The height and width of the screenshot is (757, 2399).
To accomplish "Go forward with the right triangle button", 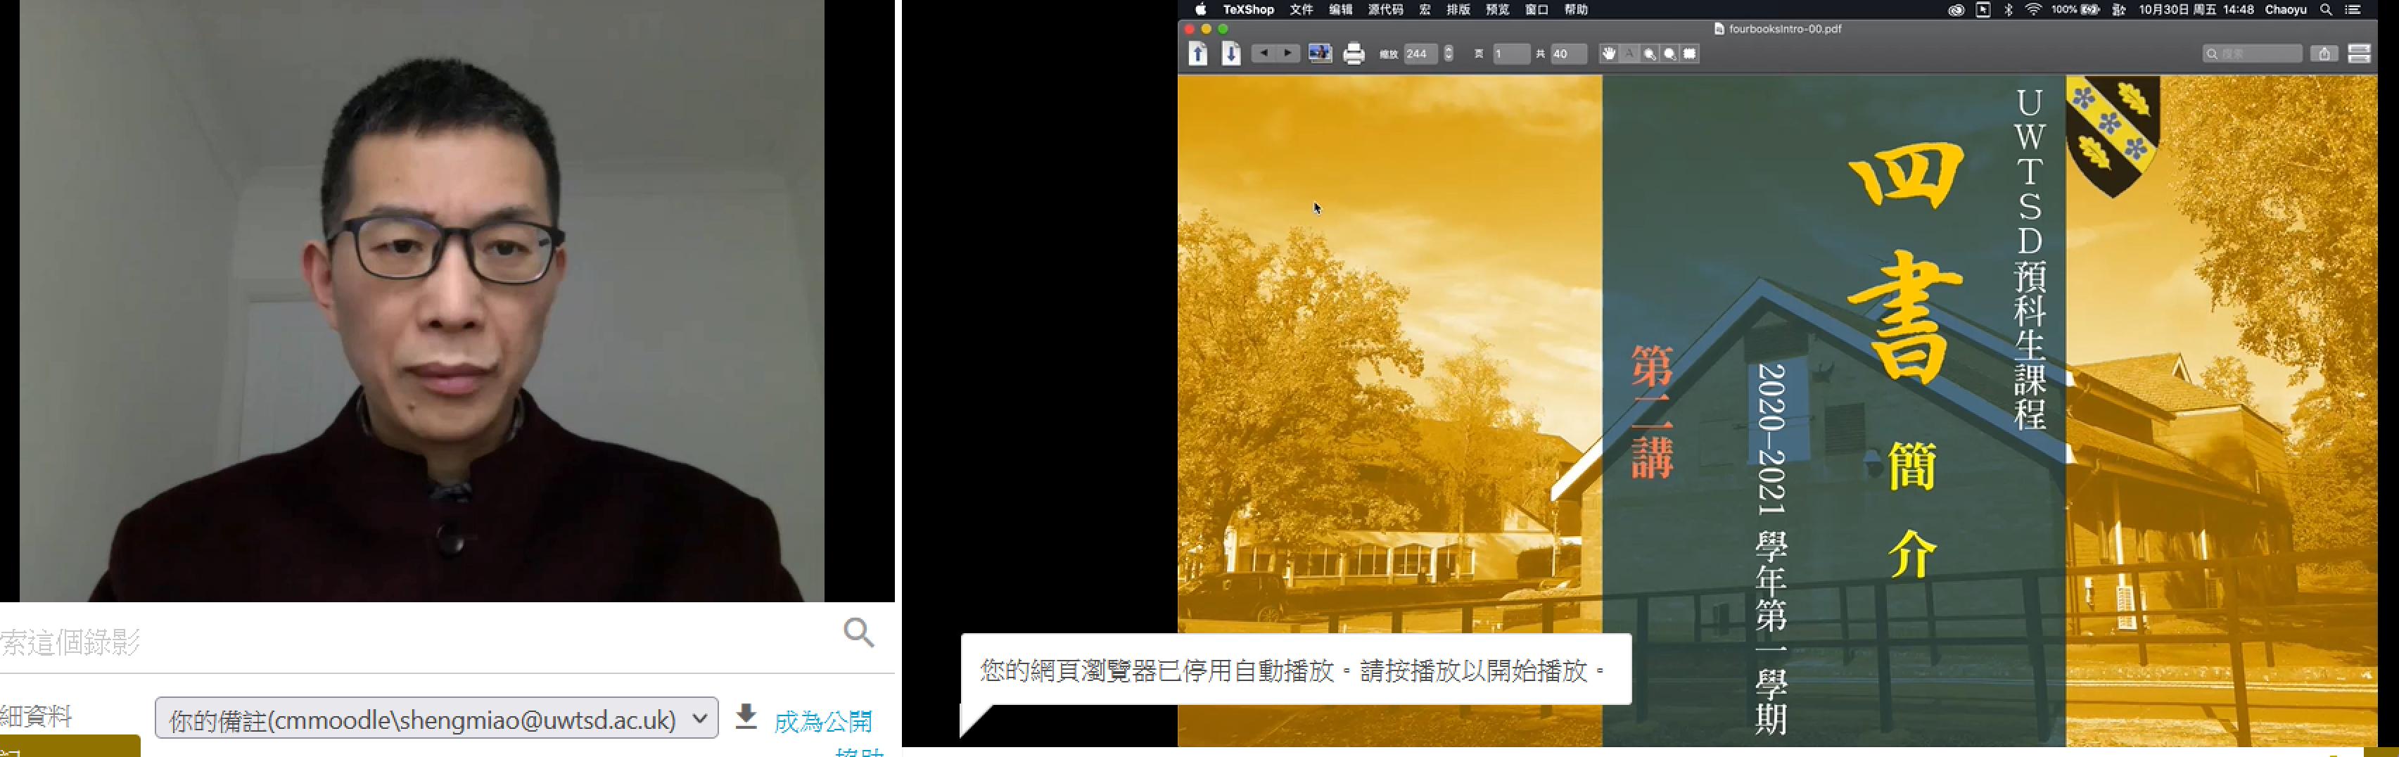I will click(1288, 53).
